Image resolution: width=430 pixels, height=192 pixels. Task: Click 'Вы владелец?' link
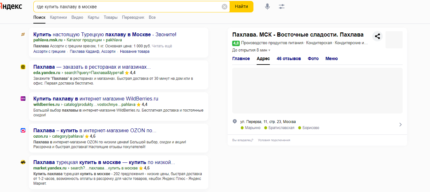pos(243,140)
